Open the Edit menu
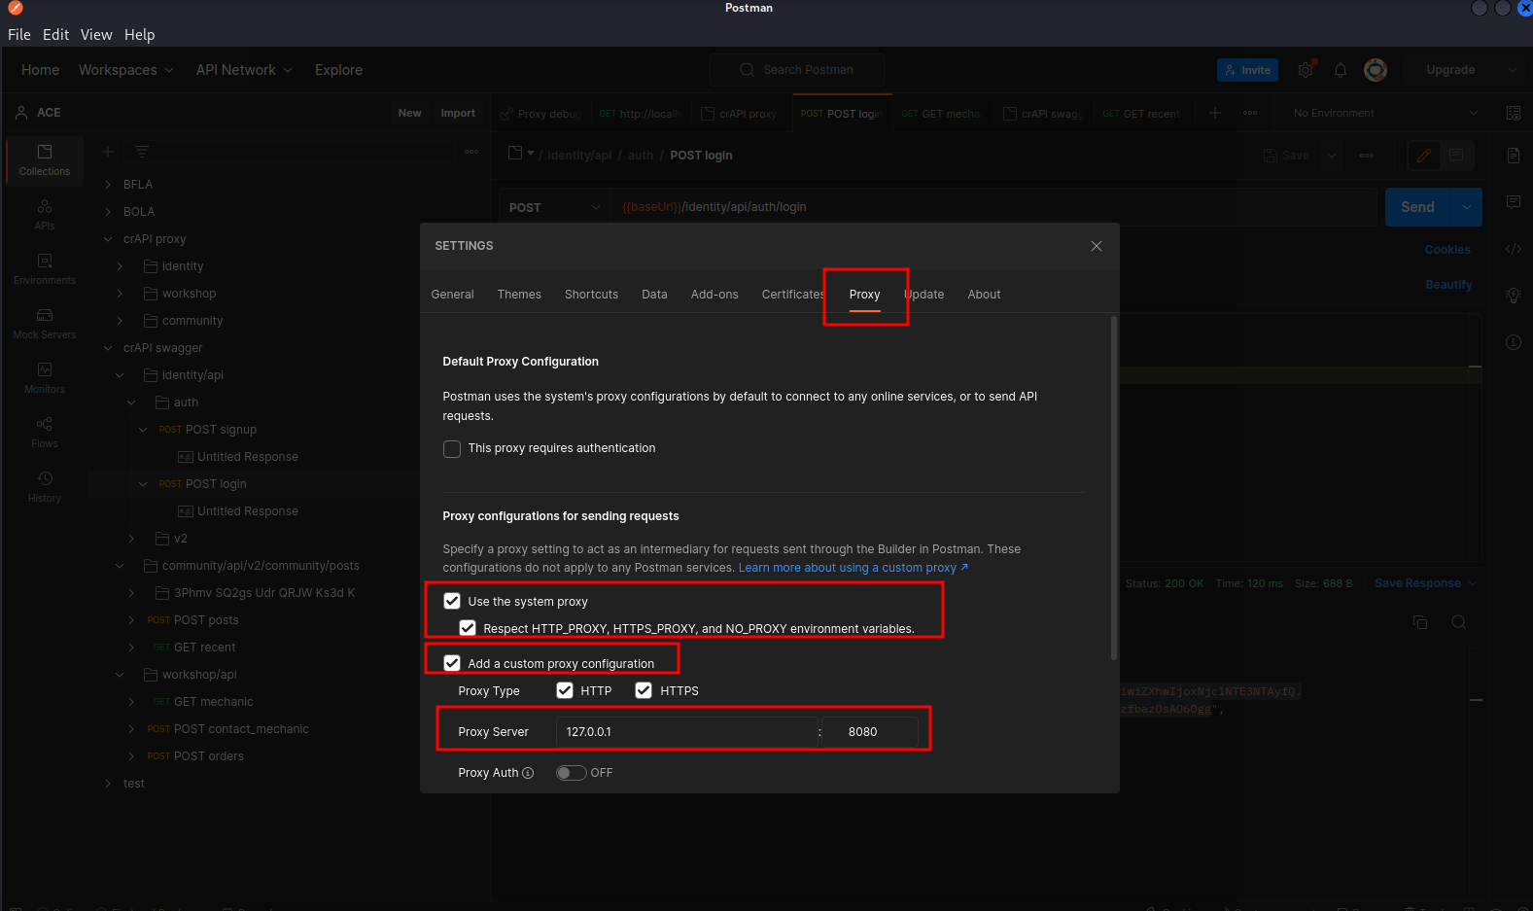 55,34
